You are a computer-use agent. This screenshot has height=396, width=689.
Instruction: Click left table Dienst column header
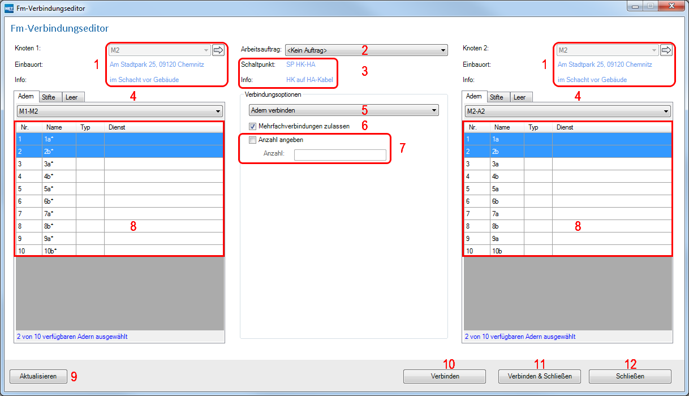[164, 127]
